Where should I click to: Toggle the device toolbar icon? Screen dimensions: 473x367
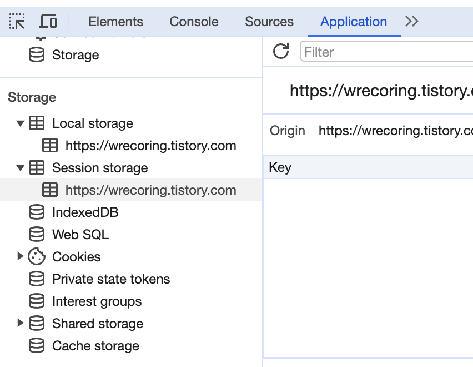coord(48,22)
